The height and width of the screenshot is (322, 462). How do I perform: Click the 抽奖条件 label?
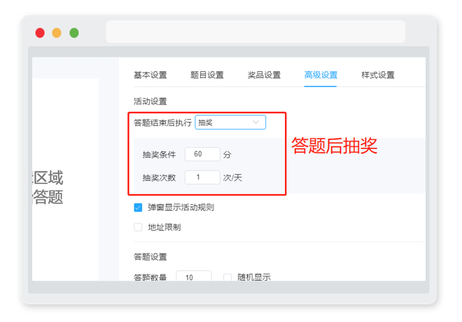159,155
